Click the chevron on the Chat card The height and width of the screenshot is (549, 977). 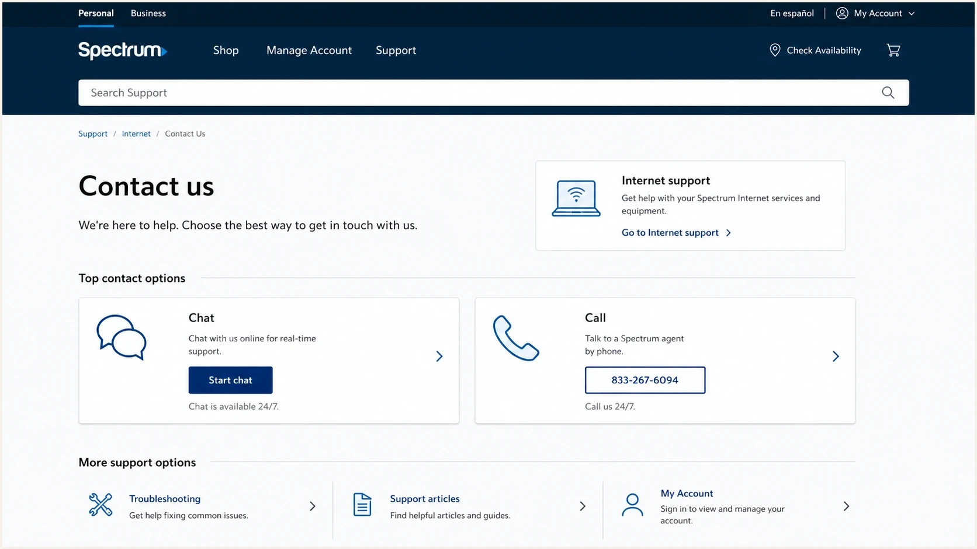click(439, 356)
